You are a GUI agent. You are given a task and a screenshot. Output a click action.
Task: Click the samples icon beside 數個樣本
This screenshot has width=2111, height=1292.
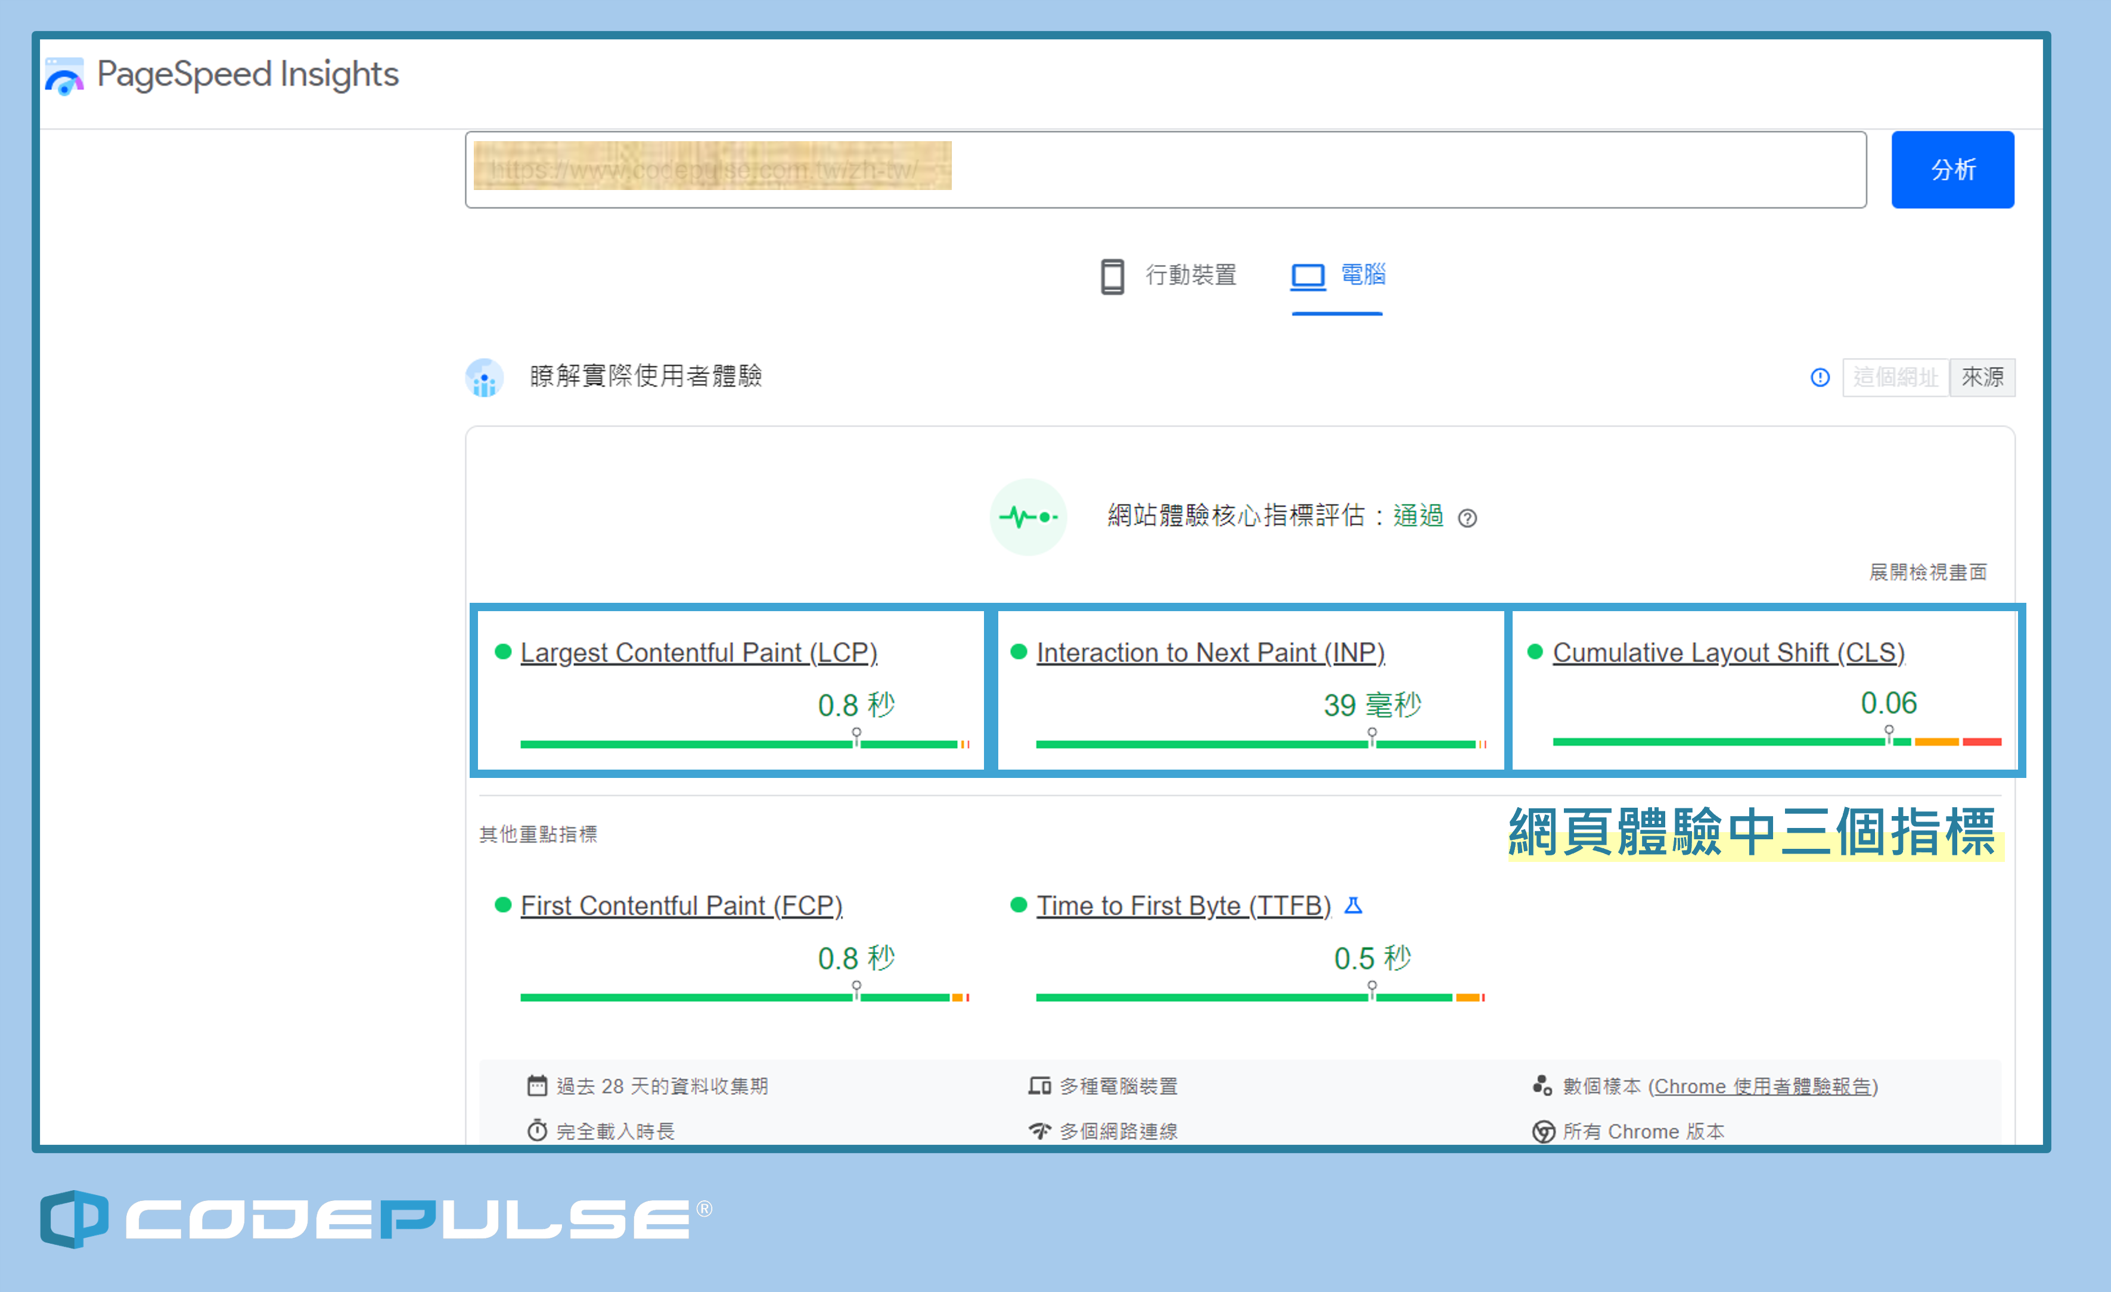[1542, 1086]
